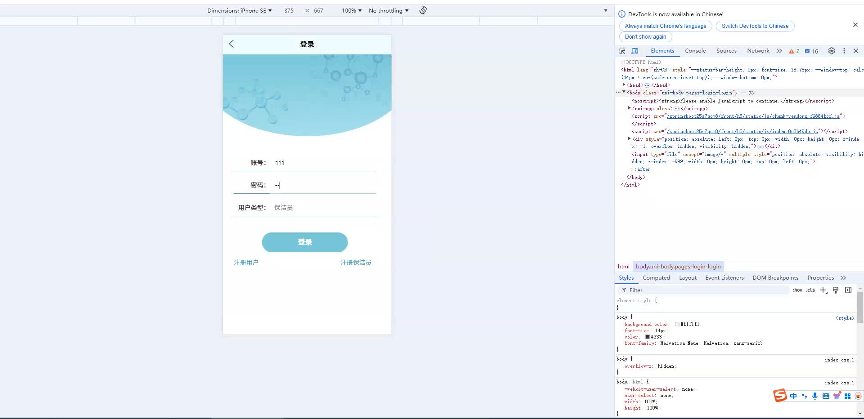Switch to the Console tab
The height and width of the screenshot is (419, 864).
point(695,51)
